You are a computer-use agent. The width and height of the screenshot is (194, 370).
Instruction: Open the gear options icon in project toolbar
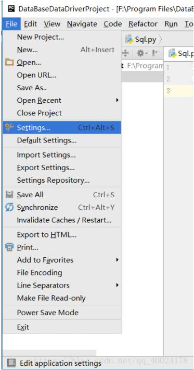click(142, 54)
